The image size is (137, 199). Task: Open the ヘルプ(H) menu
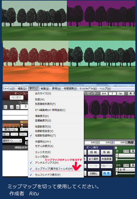tap(105, 89)
